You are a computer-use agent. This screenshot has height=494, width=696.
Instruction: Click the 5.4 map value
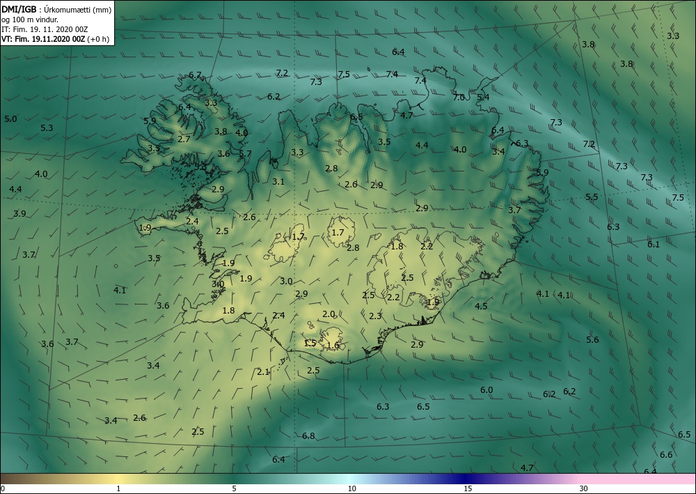pos(483,97)
